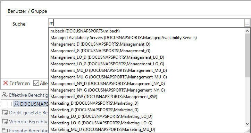Choose Management_MU_G group entry

tap(109, 77)
